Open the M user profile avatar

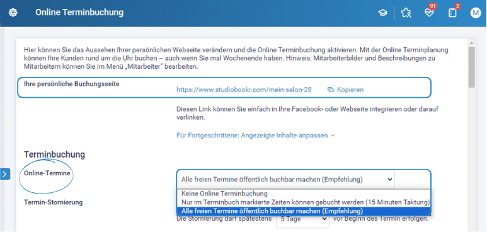[476, 13]
